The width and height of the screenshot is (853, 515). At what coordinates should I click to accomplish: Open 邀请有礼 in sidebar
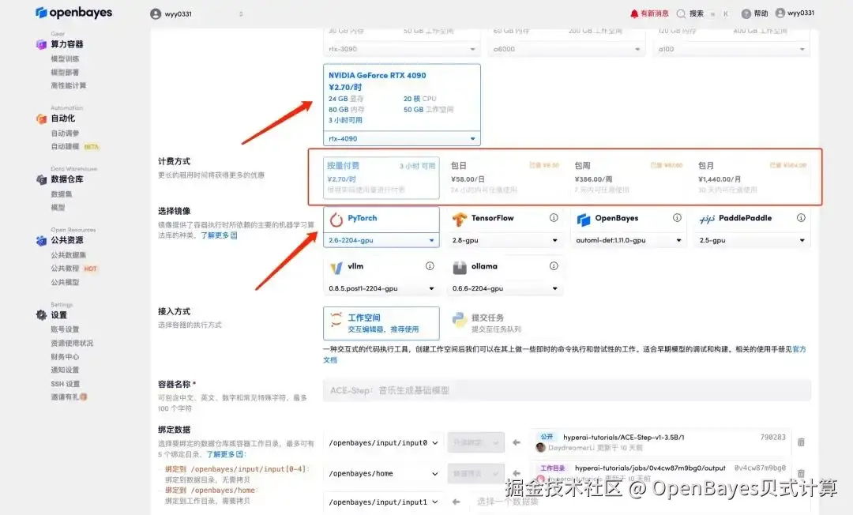[69, 397]
